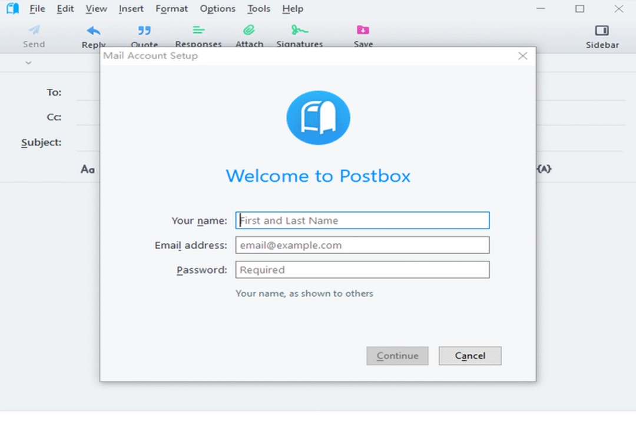Viewport: 636px width, 424px height.
Task: Open the Aa text formatting dropdown
Action: 88,169
